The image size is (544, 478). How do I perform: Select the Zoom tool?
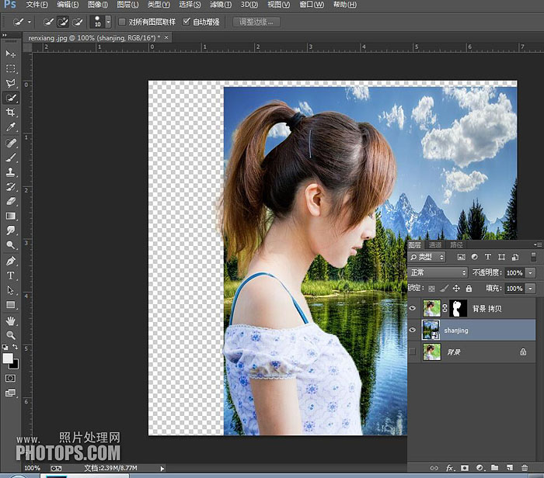click(10, 335)
